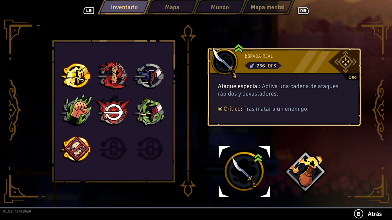Click the Atrás back button
This screenshot has height=220, width=392.
[x=368, y=214]
